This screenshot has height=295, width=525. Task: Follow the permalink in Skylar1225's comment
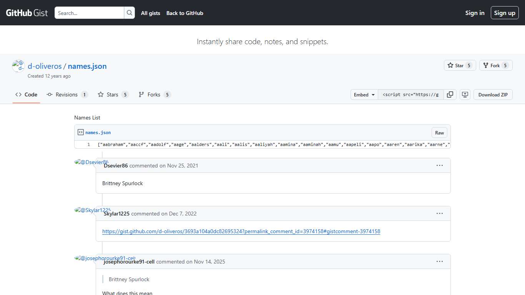(241, 231)
